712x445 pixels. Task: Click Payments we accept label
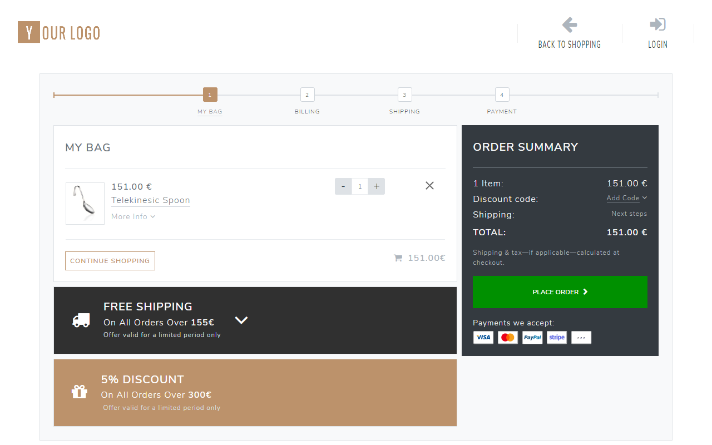[x=513, y=323]
